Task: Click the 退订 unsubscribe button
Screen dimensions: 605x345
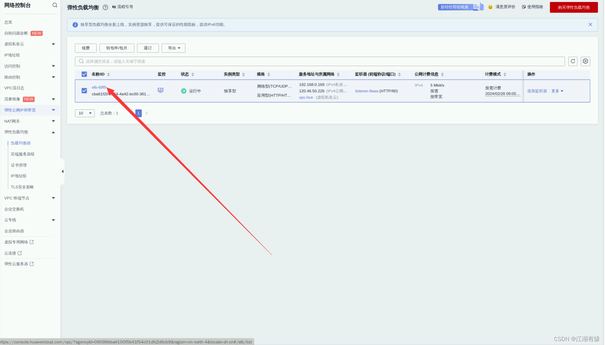Action: pos(148,48)
